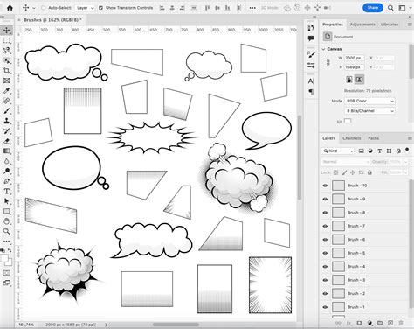
Task: Enable the Auto-Select checkbox
Action: tap(44, 8)
